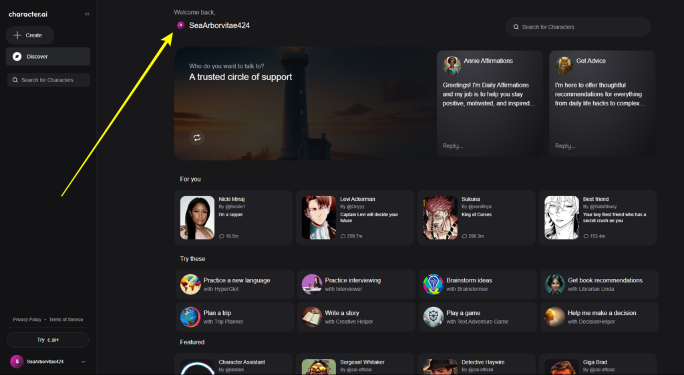The image size is (684, 375).
Task: Click the plus icon in Create button
Action: tap(17, 35)
